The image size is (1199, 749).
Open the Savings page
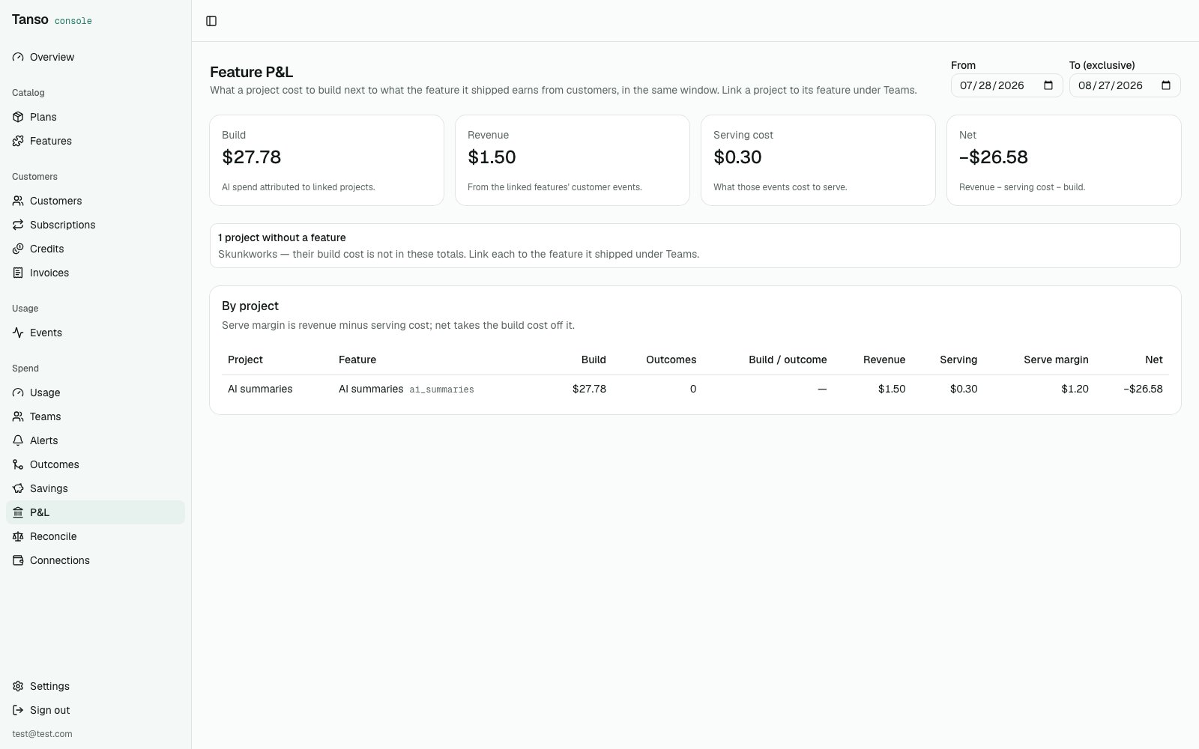(95, 488)
